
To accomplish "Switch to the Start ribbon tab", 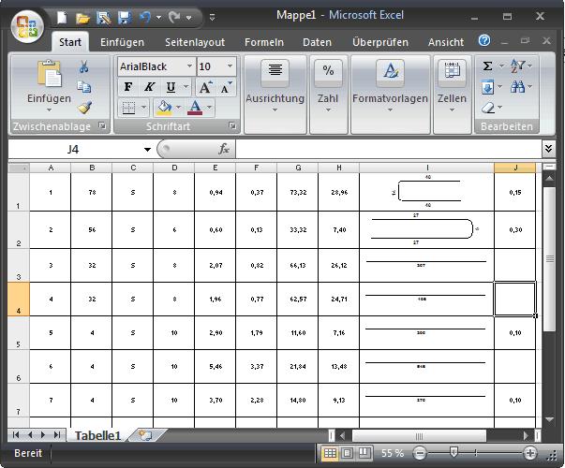I will [x=70, y=42].
